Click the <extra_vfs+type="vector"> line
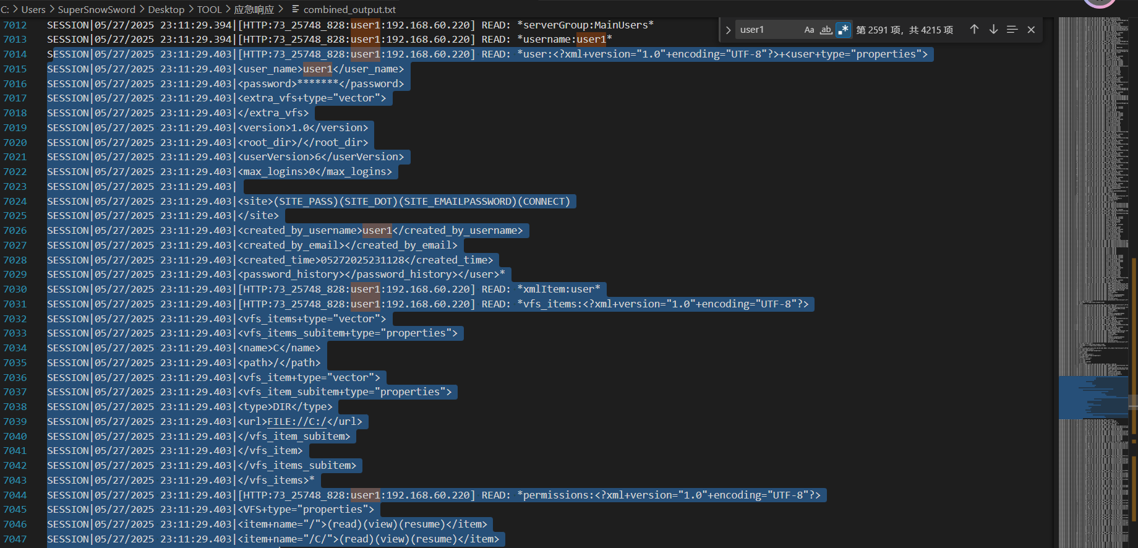This screenshot has height=548, width=1138. pyautogui.click(x=312, y=98)
